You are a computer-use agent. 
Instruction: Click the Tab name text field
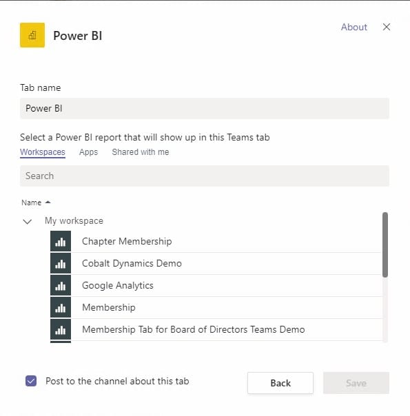tap(205, 108)
